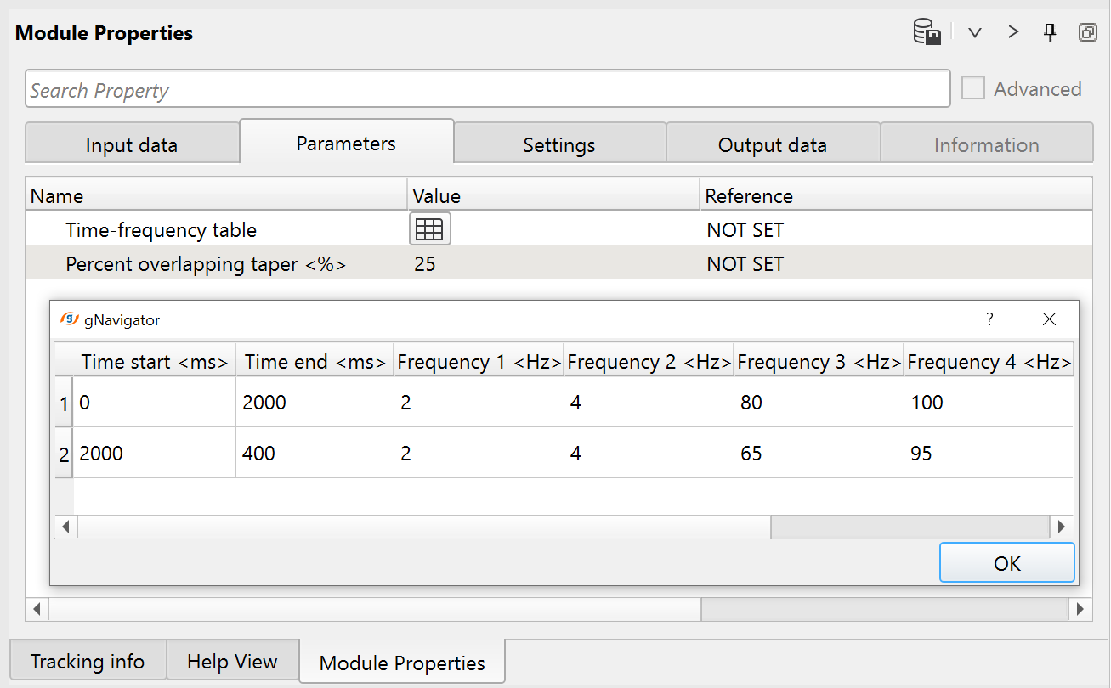Switch to the Help View tab
The height and width of the screenshot is (688, 1111).
tap(232, 662)
